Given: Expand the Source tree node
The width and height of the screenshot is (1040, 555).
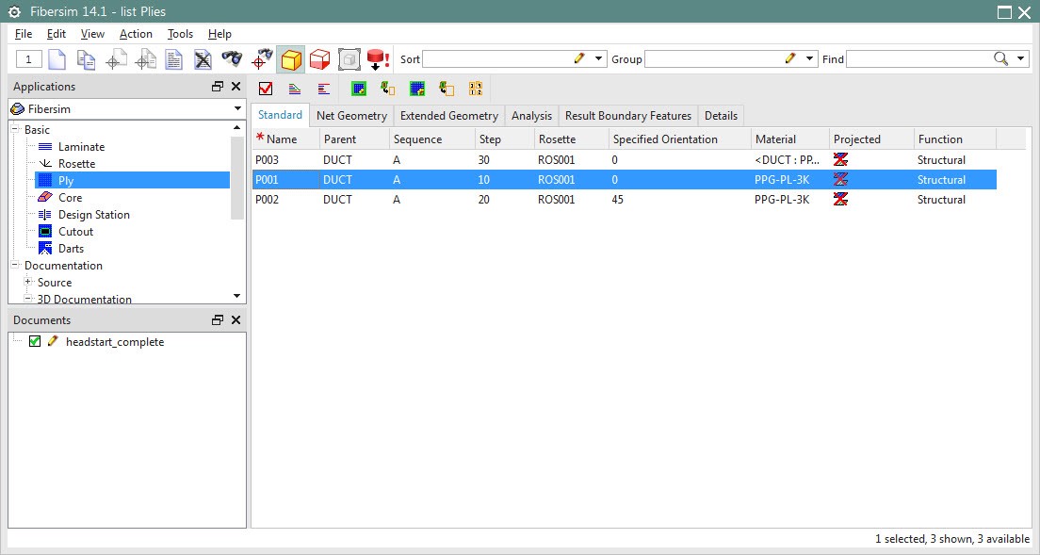Looking at the screenshot, I should [x=28, y=282].
